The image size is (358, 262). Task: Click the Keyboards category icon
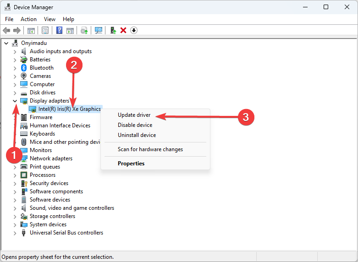tap(24, 134)
